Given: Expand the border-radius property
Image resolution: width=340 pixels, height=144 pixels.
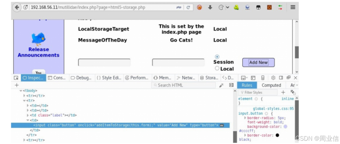Looking at the screenshot, I should (x=245, y=118).
